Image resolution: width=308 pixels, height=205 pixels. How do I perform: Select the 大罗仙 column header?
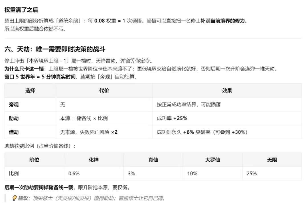click(212, 160)
